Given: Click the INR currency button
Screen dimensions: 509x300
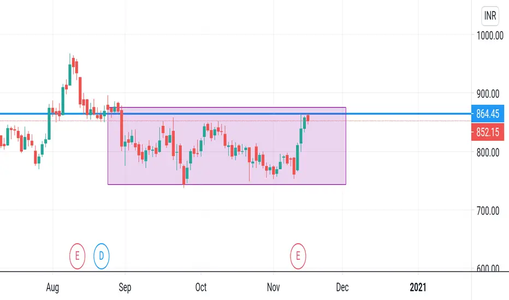Looking at the screenshot, I should click(490, 16).
